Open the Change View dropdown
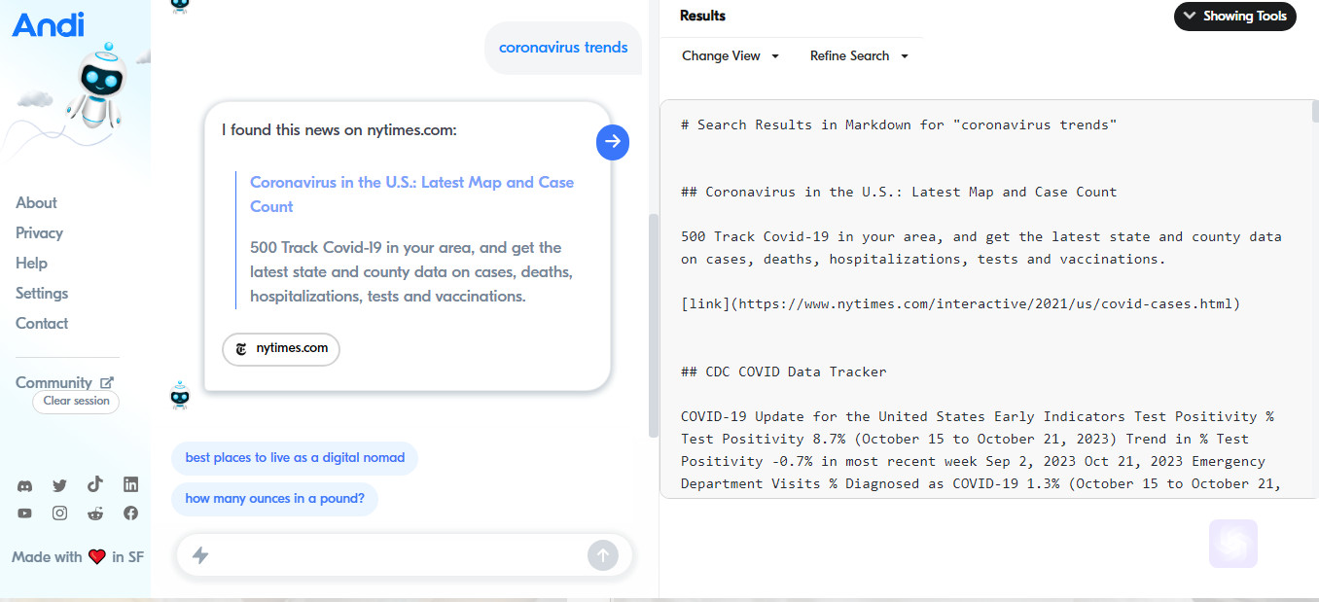 [731, 55]
